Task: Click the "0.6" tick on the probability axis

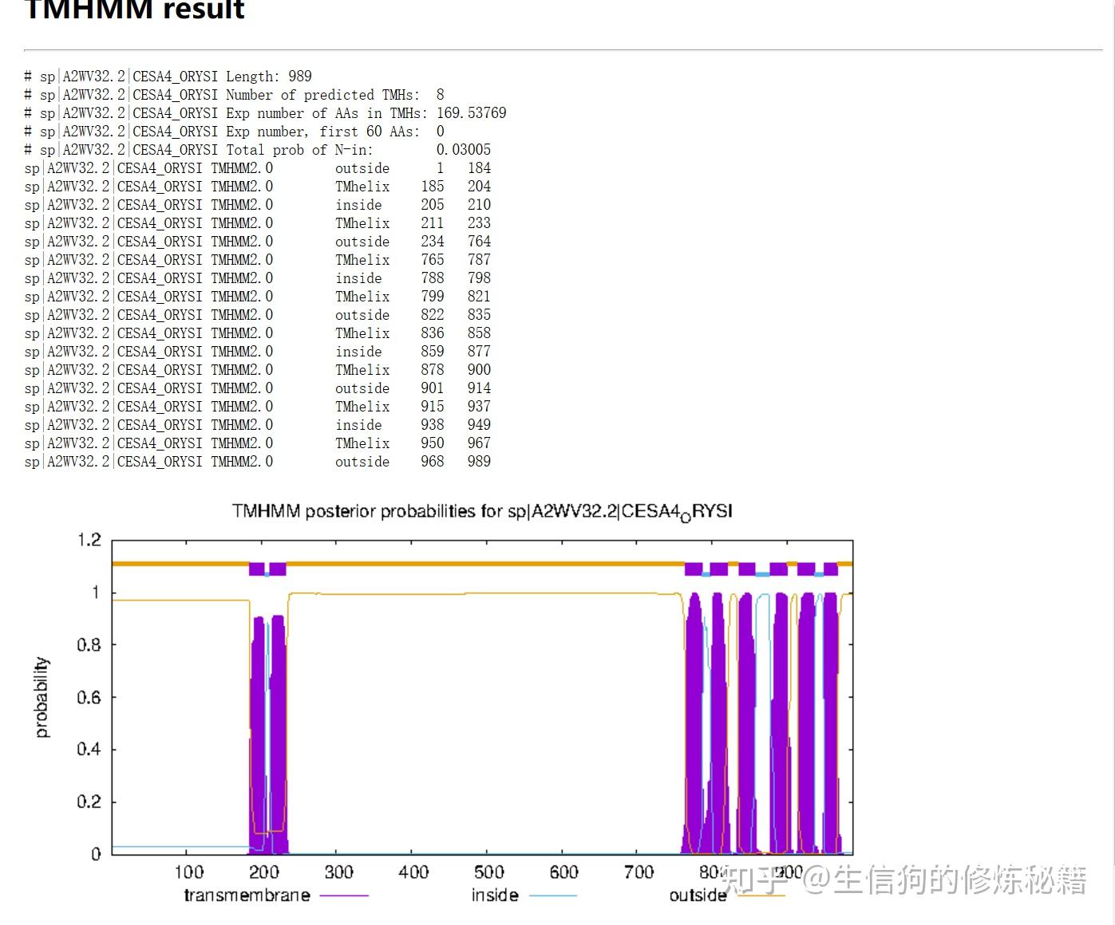Action: coord(89,697)
